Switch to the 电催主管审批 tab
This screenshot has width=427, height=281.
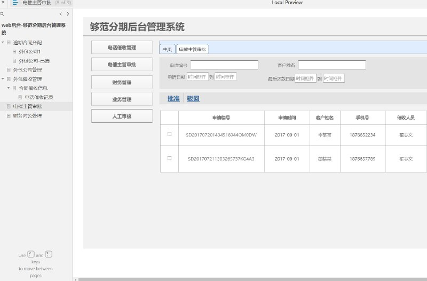[192, 49]
